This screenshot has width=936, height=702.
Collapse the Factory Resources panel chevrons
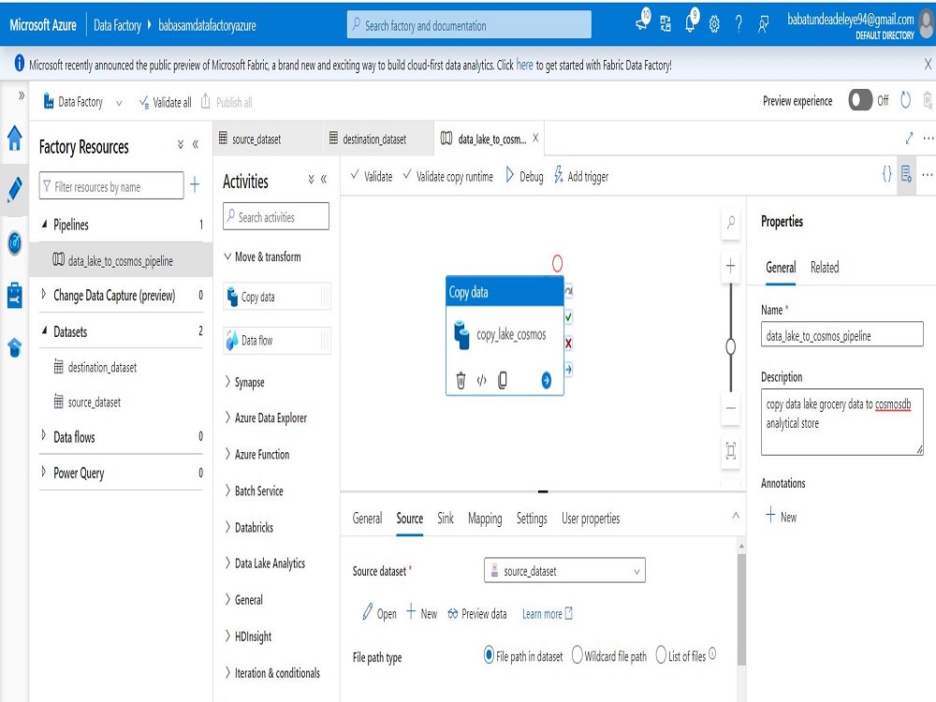pyautogui.click(x=196, y=144)
